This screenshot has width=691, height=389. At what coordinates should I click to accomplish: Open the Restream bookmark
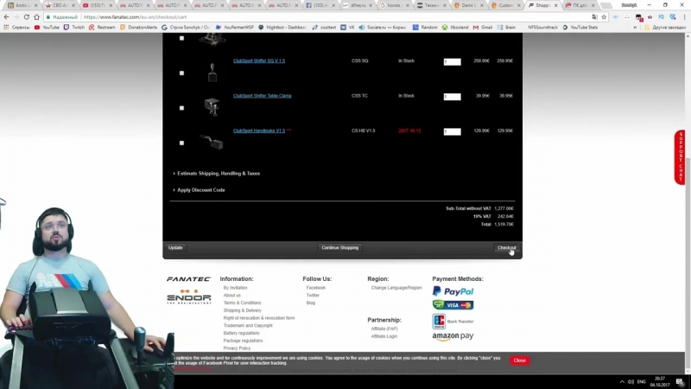click(102, 28)
